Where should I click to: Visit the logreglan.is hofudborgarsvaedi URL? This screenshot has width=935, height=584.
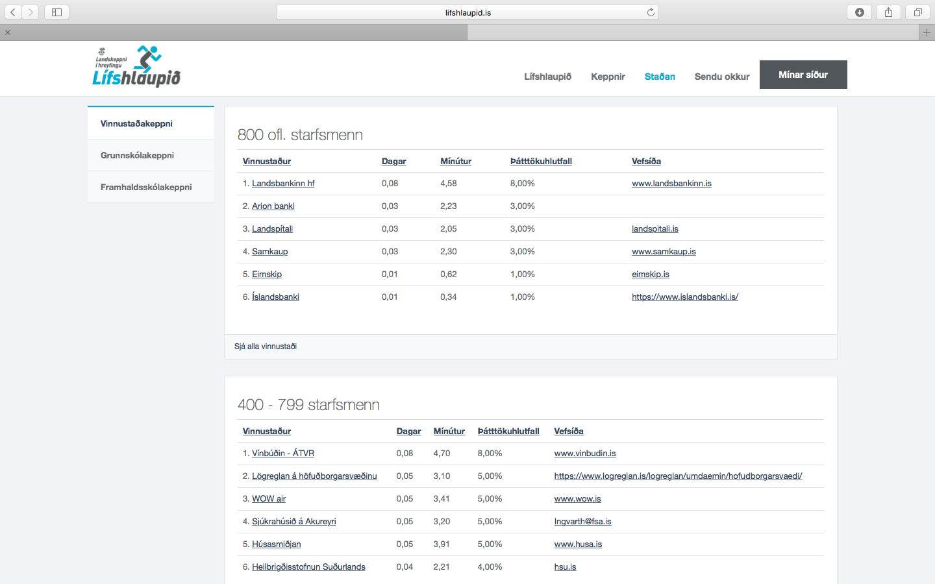pos(679,476)
